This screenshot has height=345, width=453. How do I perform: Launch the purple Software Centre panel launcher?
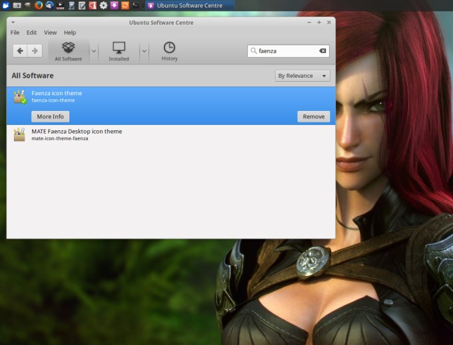(115, 5)
